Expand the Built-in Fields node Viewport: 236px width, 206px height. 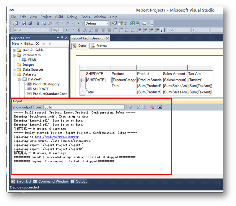pyautogui.click(x=14, y=50)
